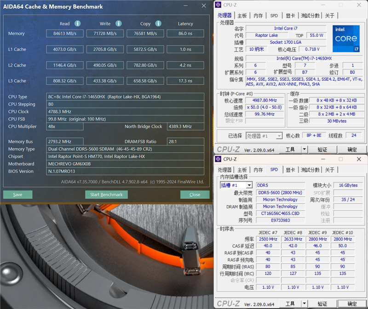
Task: Click Memory Copy value 76581 MB/s
Action: [145, 33]
